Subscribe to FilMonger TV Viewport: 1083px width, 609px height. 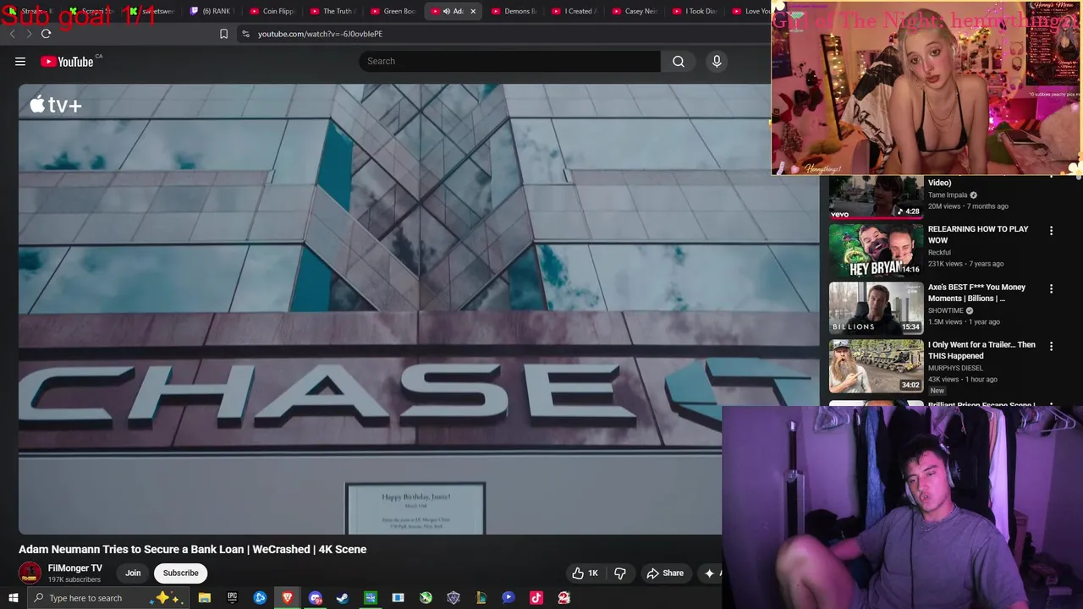pos(180,573)
